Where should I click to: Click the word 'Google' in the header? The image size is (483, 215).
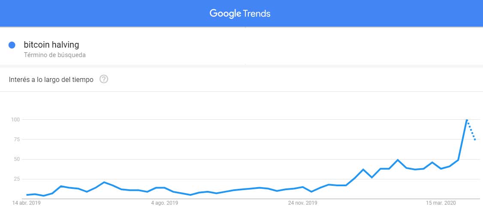point(225,14)
